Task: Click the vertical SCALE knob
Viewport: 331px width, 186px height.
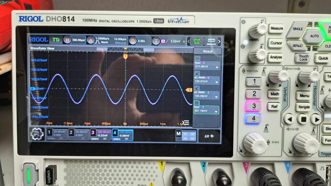Action: tap(255, 143)
